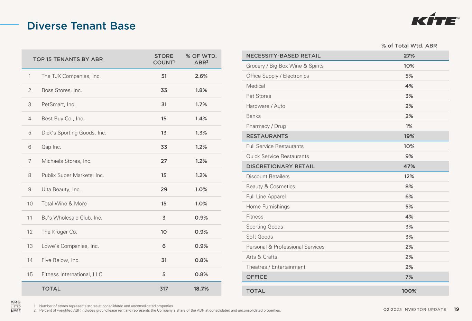Click the Kite logo
Screen dimensions: 472x321
click(435, 21)
